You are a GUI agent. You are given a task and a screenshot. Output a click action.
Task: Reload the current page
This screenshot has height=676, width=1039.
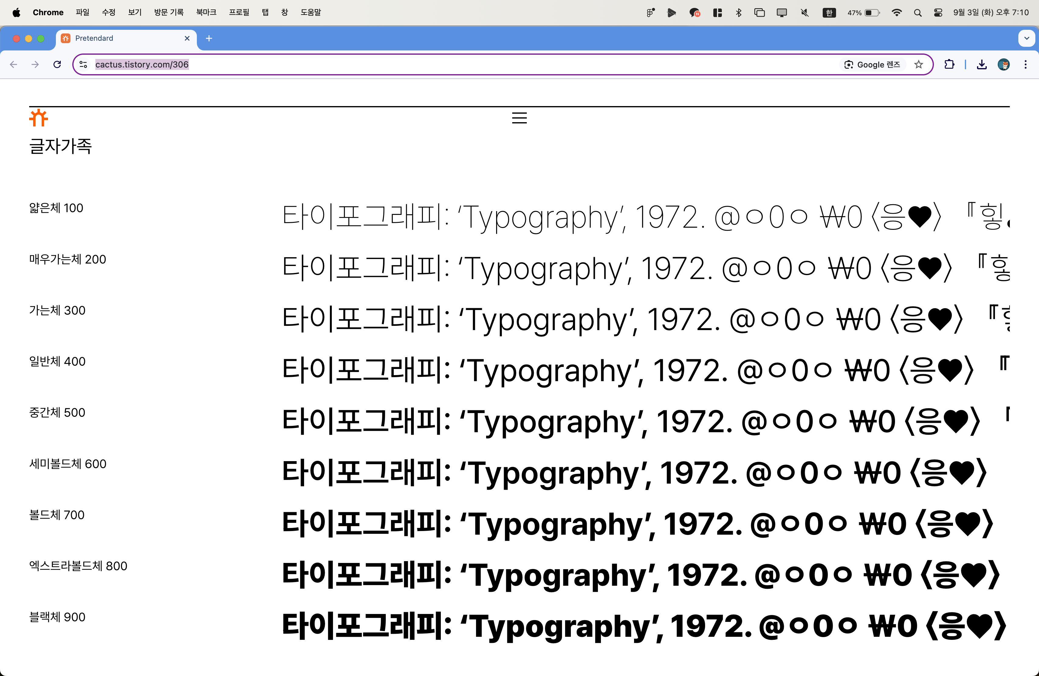(57, 65)
